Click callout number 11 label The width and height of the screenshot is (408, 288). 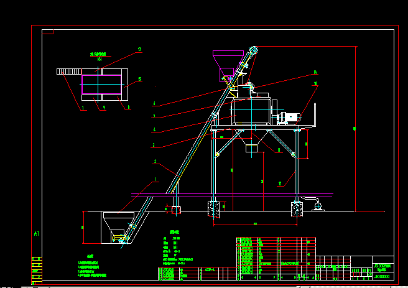279,150
